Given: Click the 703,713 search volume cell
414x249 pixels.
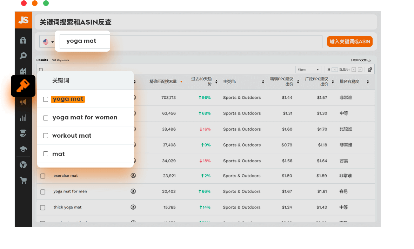Looking at the screenshot, I should [168, 98].
